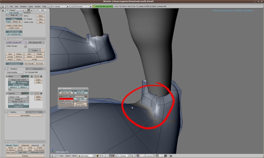The image size is (264, 158).
Task: Open the Global orientation dropdown
Action: point(125,156)
